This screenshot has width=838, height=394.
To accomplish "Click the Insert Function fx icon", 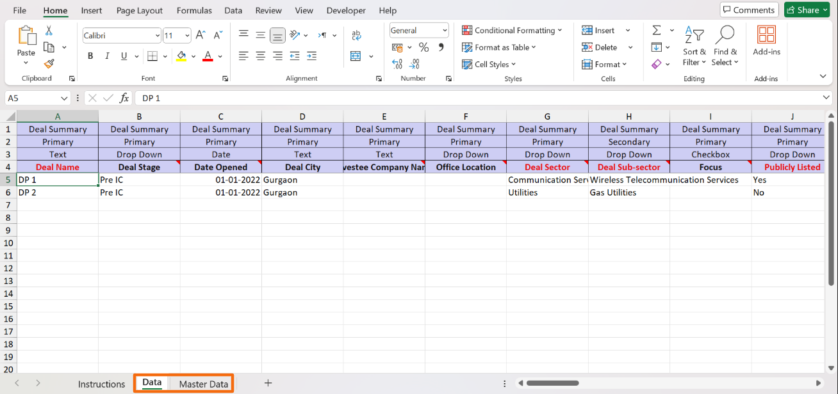I will (x=124, y=98).
